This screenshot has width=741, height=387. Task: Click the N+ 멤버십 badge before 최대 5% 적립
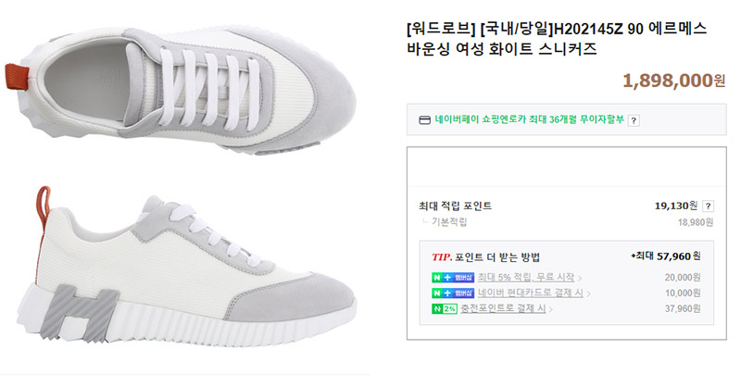pyautogui.click(x=453, y=278)
